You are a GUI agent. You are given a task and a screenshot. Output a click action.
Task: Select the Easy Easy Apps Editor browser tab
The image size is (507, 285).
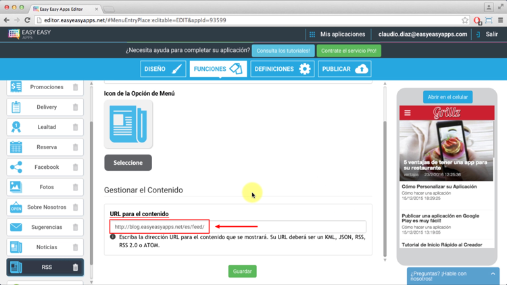tap(66, 9)
